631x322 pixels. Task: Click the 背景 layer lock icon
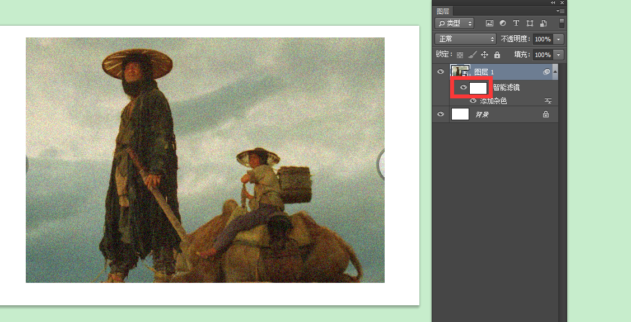(x=546, y=114)
